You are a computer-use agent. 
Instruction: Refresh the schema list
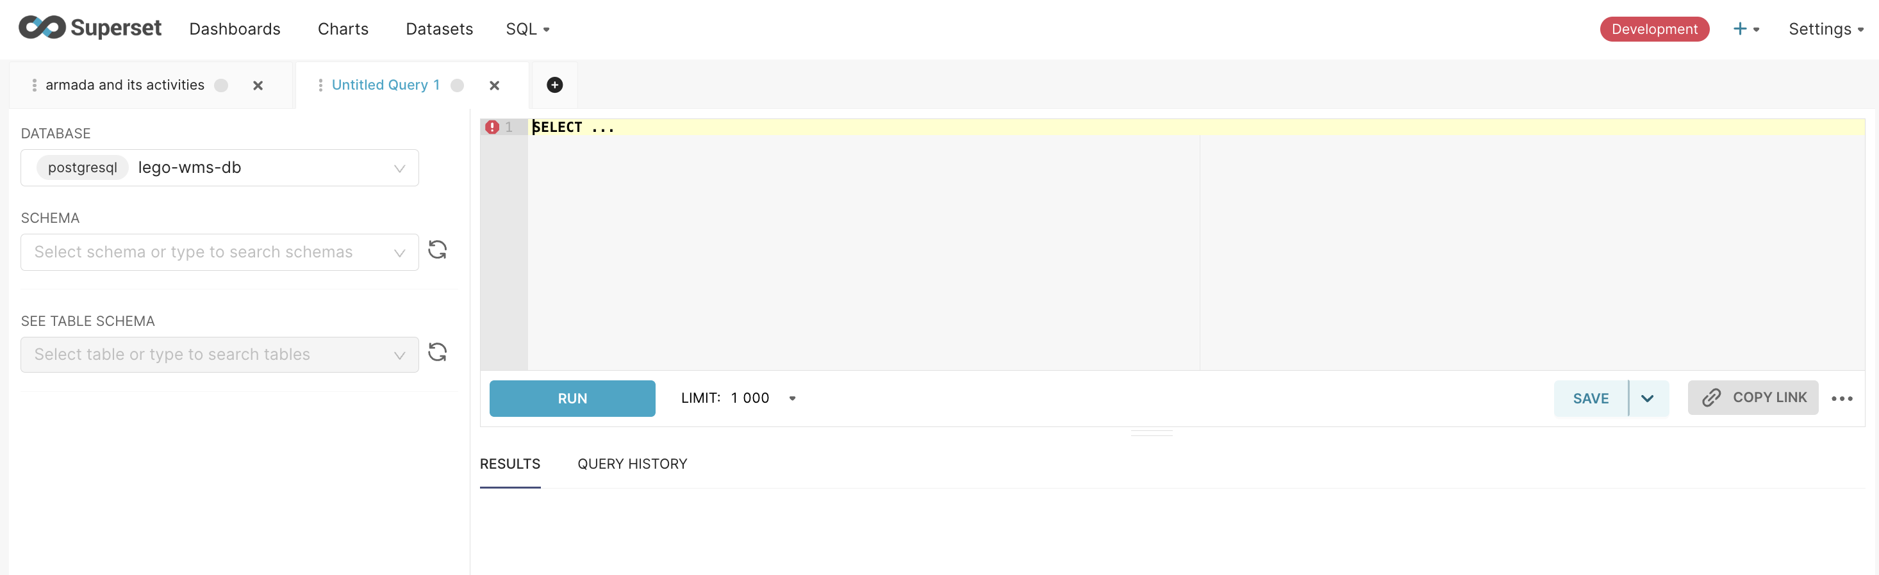pos(438,250)
